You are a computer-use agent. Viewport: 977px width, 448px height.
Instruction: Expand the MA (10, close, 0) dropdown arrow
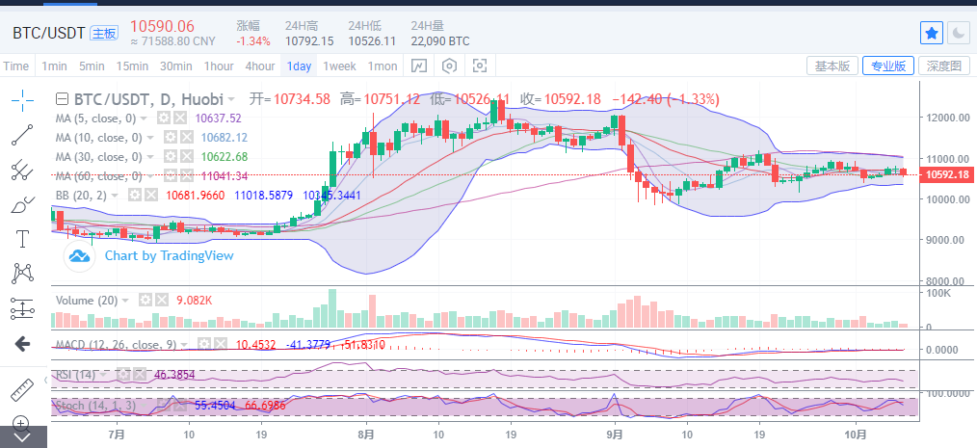tap(150, 138)
